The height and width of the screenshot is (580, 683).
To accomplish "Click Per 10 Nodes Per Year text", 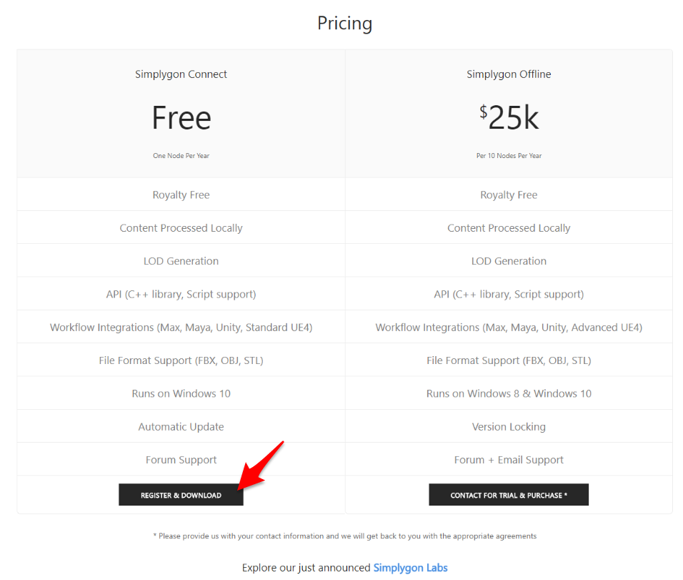I will coord(509,156).
